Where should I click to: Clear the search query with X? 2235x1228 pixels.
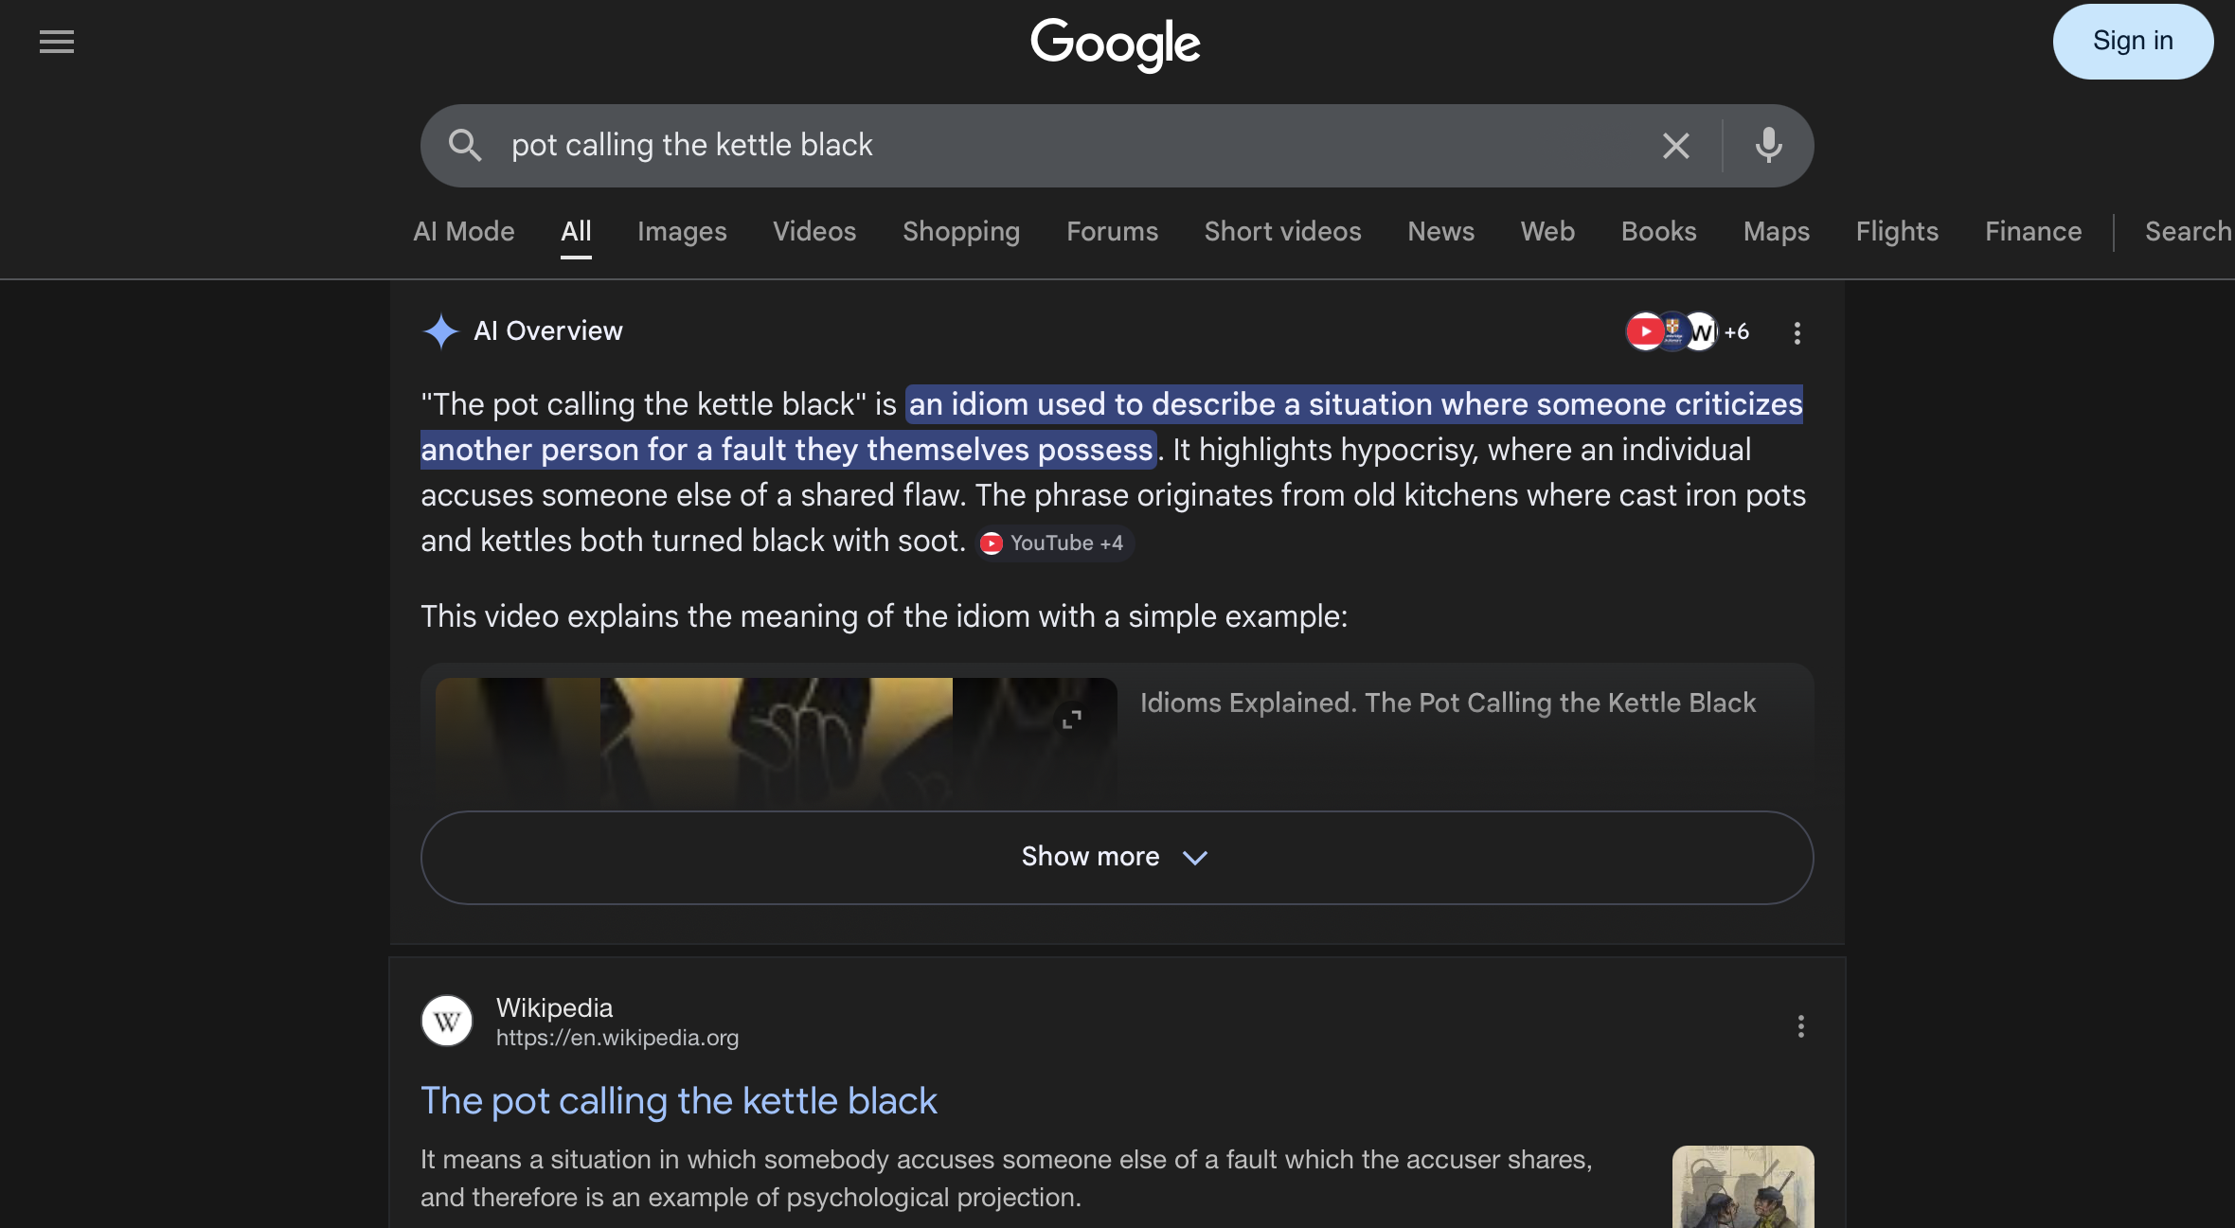click(x=1675, y=146)
